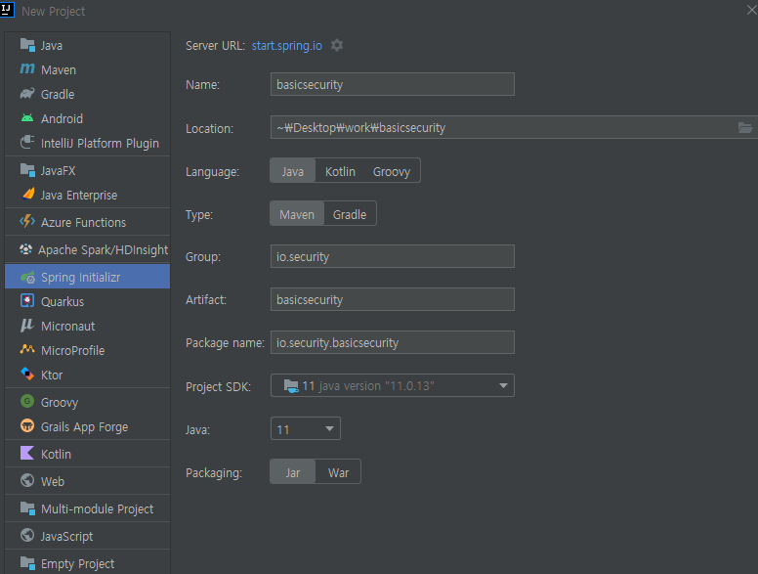Image resolution: width=758 pixels, height=574 pixels.
Task: Select Gradle generator in the list
Action: point(88,95)
